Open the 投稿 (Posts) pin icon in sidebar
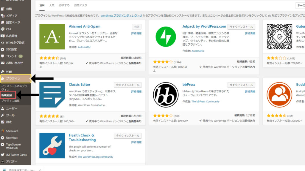The image size is (305, 171). [x=2, y=9]
